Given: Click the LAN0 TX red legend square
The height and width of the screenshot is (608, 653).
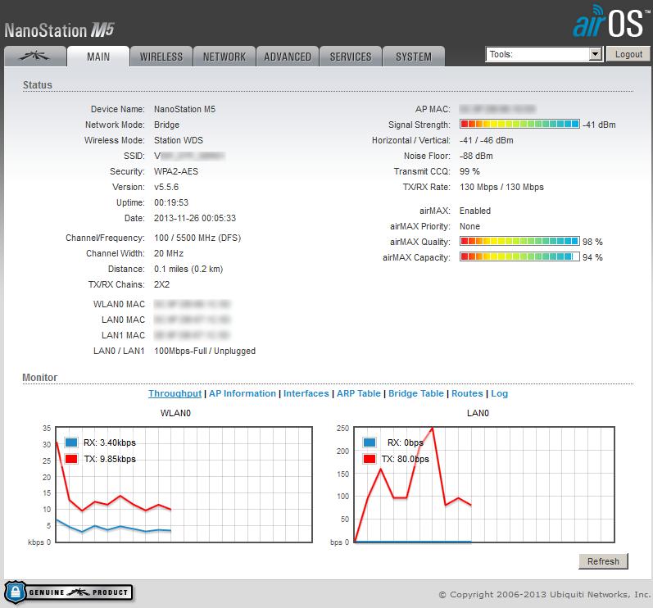Looking at the screenshot, I should (x=369, y=459).
